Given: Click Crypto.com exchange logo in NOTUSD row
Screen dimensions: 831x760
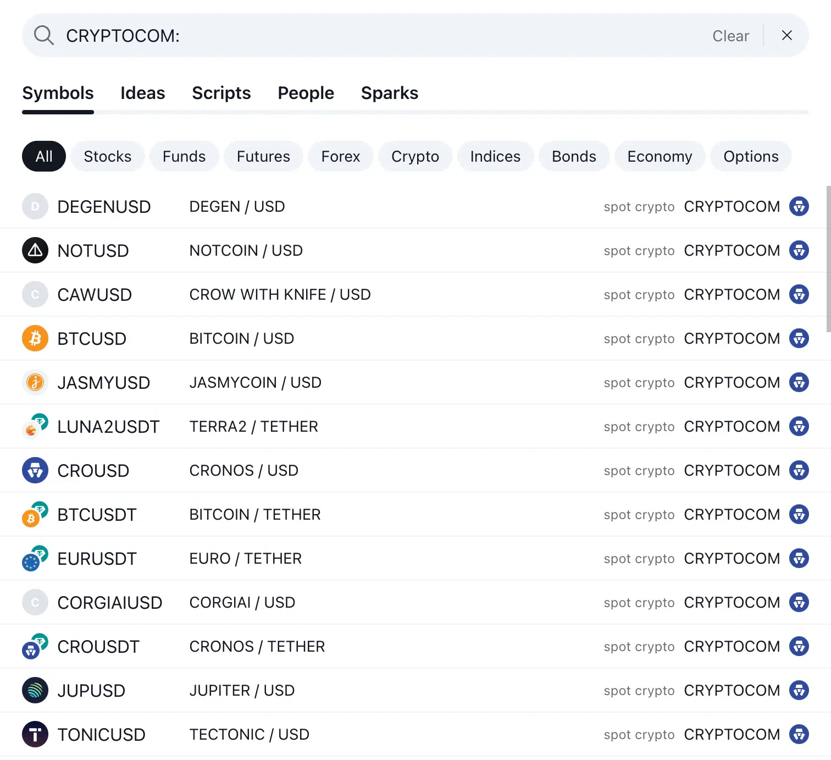Looking at the screenshot, I should pos(799,250).
